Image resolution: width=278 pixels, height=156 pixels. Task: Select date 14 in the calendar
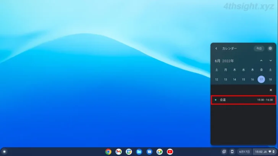click(x=234, y=79)
